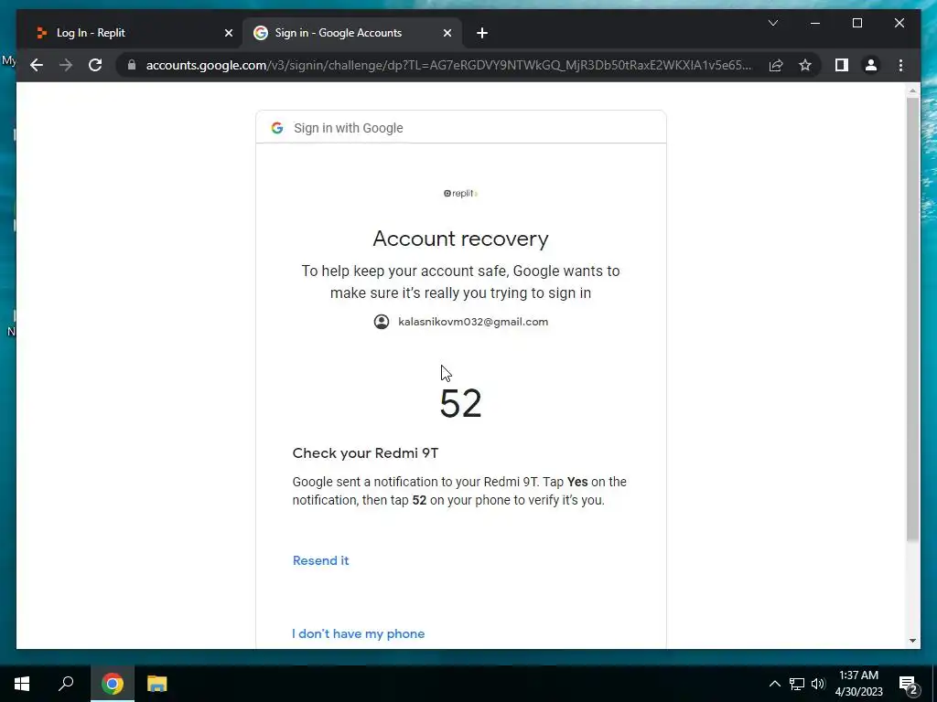Viewport: 937px width, 702px height.
Task: Share this page using share icon
Action: pyautogui.click(x=776, y=65)
